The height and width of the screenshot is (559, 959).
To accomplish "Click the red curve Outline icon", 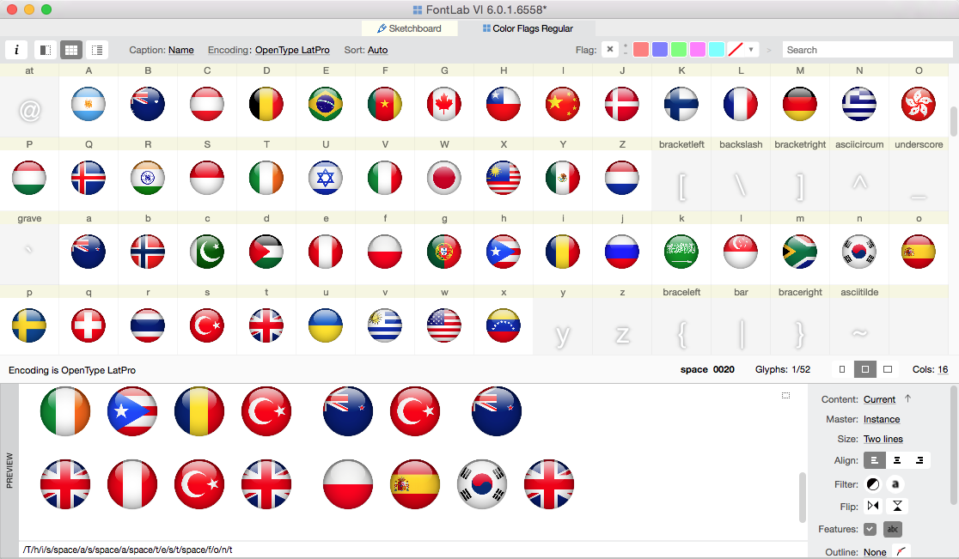I will coord(901,551).
